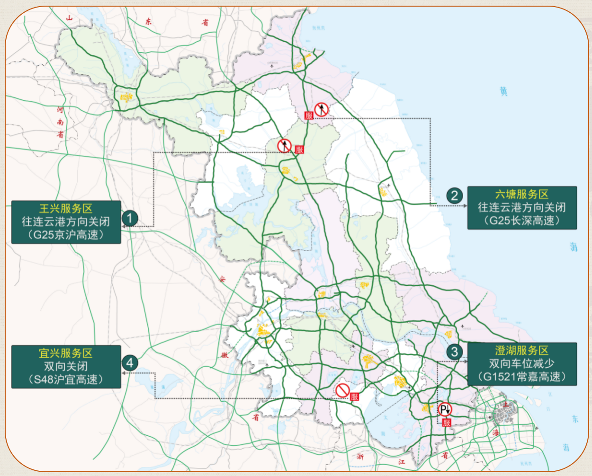The image size is (592, 476).
Task: Click the numbered circle 1 badge
Action: [x=130, y=218]
